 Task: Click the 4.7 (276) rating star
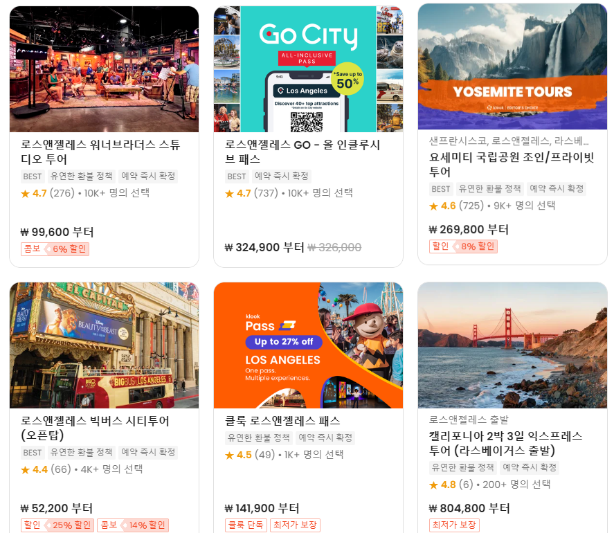pos(26,193)
